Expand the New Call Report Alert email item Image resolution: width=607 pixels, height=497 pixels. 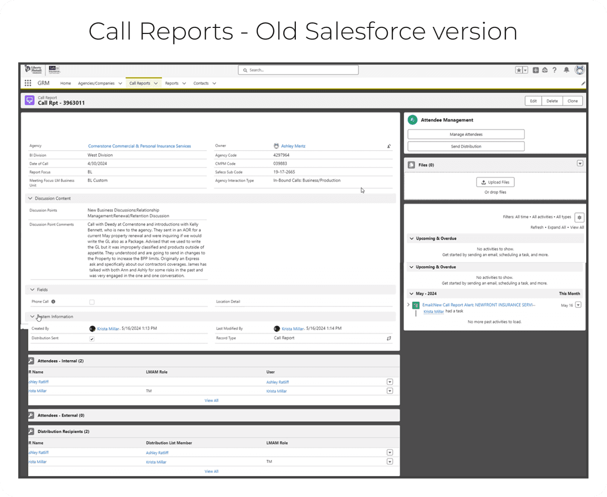point(409,305)
